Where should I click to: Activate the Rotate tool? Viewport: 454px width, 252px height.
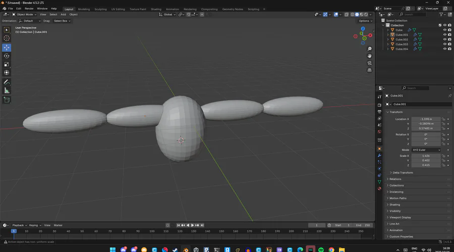7,56
